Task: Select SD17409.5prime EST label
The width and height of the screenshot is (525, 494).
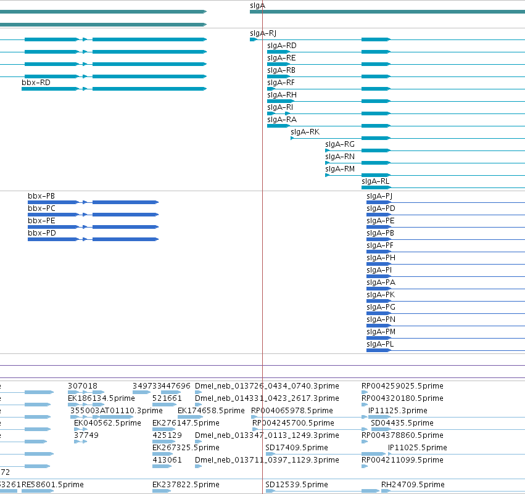Action: click(x=297, y=448)
